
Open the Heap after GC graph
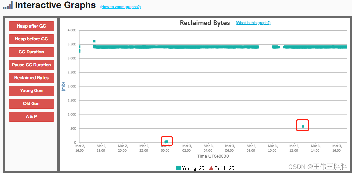point(31,26)
